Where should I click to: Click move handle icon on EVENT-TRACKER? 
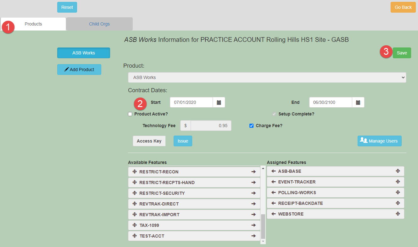pos(398,182)
